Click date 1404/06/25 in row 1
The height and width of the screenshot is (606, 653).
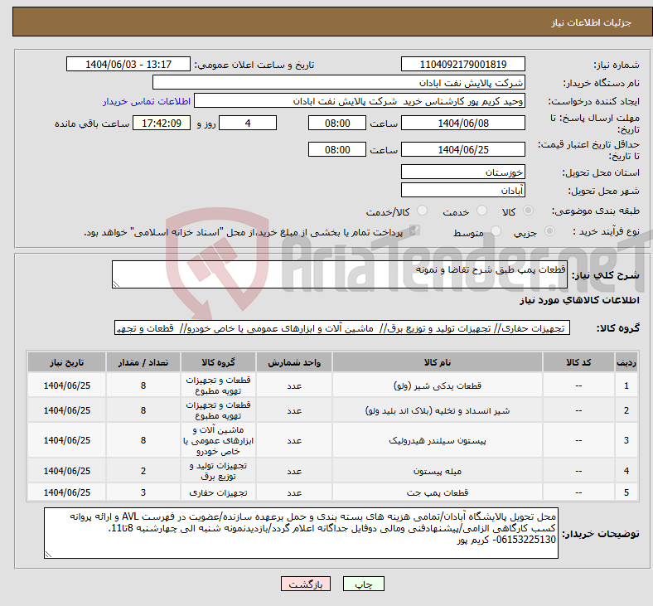coord(67,385)
